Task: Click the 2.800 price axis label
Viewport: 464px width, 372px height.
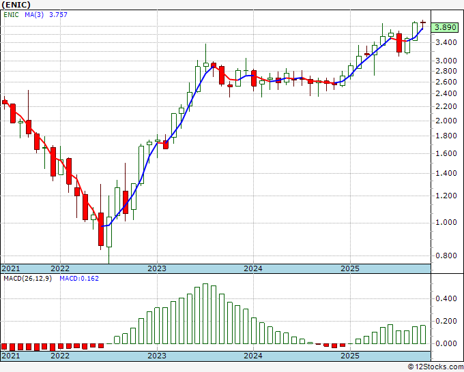Action: click(x=446, y=71)
